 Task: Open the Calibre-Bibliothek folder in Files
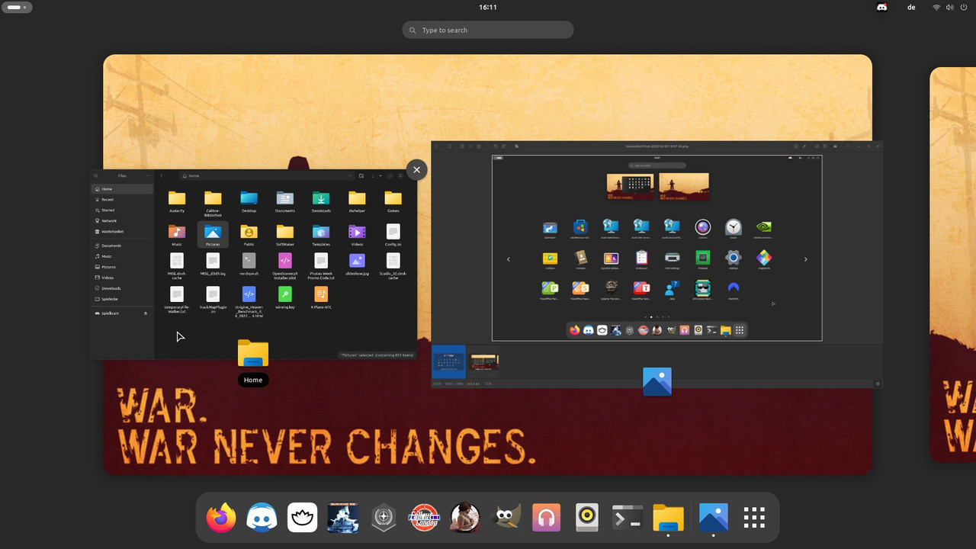coord(213,204)
